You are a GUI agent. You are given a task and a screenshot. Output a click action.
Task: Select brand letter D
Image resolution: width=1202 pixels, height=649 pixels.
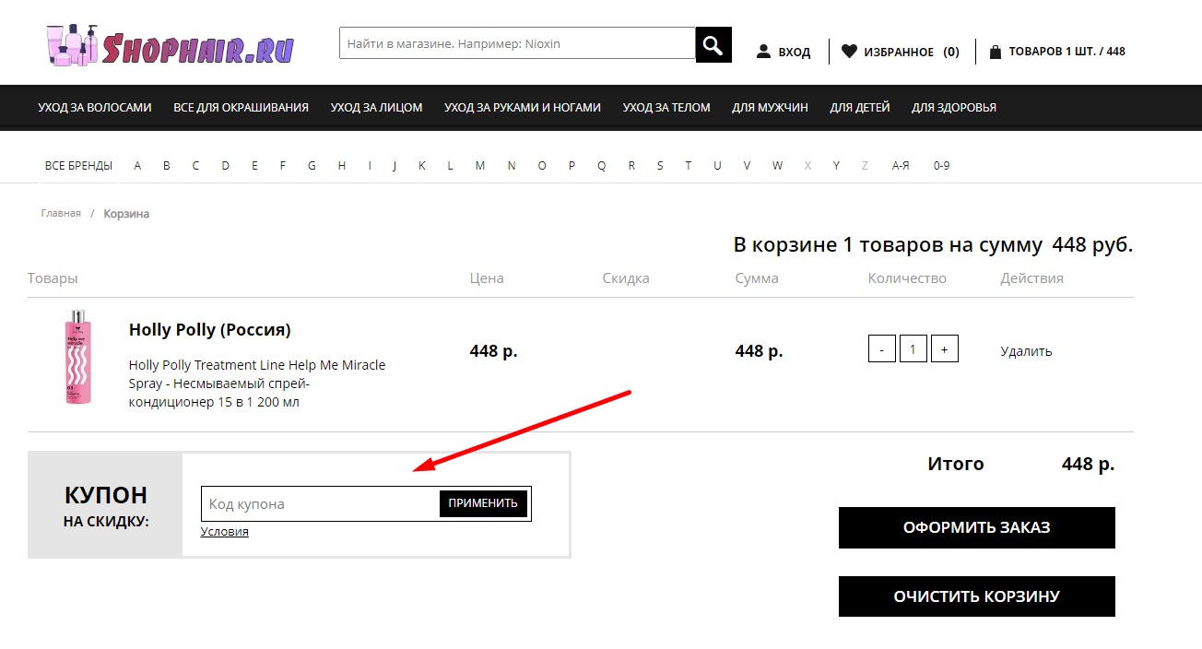pos(225,166)
